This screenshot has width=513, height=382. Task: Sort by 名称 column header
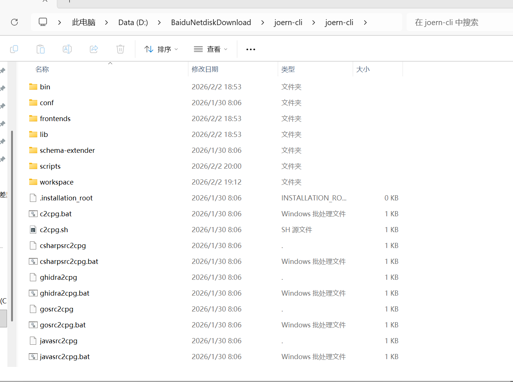[x=42, y=69]
